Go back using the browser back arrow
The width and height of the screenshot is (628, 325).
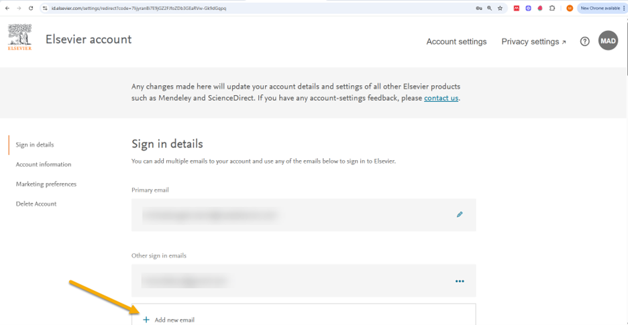tap(7, 8)
